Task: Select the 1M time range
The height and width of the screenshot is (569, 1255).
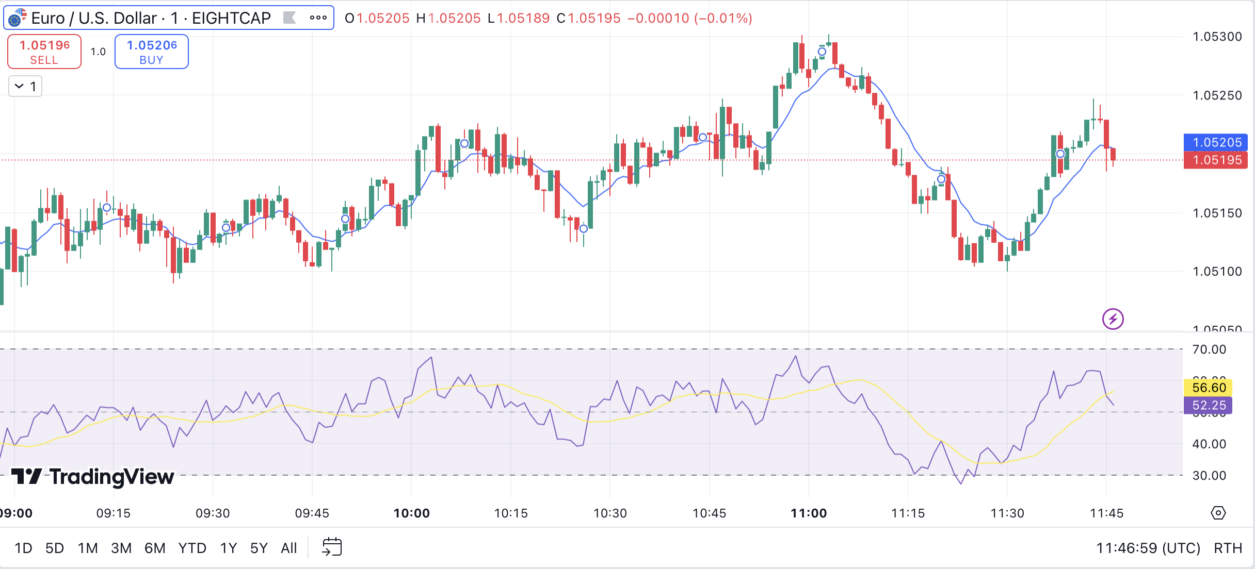Action: pos(88,548)
